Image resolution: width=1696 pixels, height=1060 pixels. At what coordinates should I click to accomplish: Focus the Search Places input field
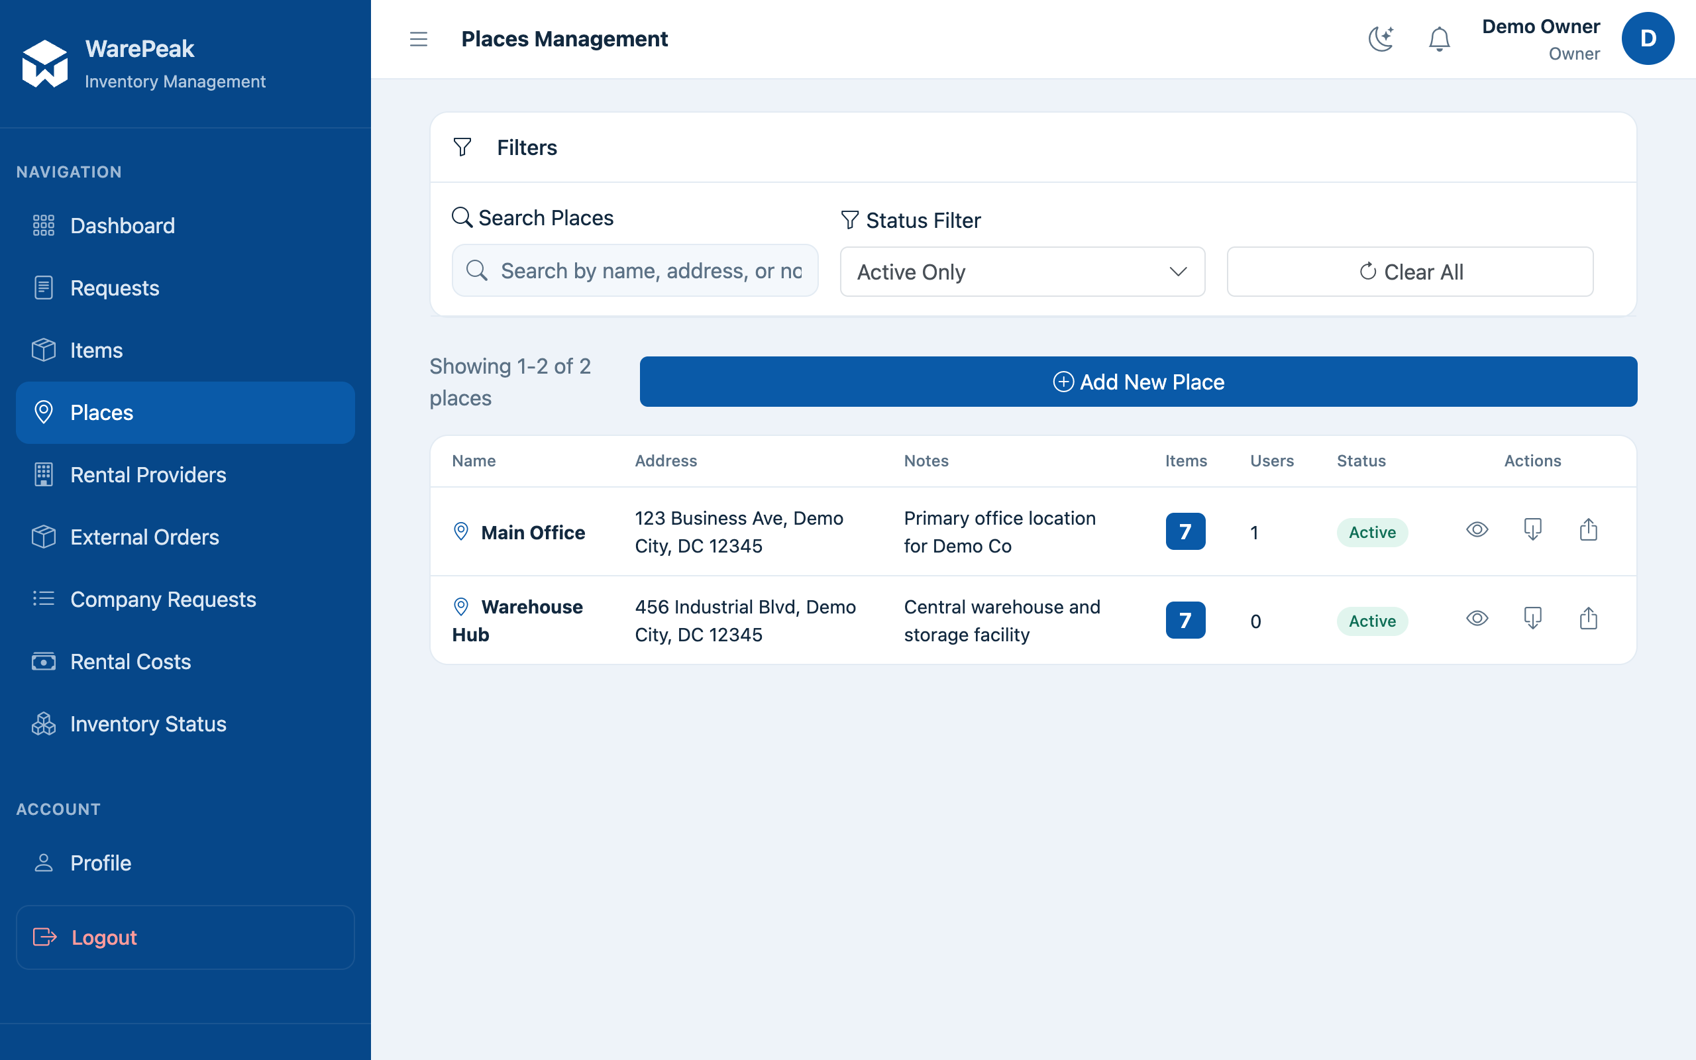[635, 270]
